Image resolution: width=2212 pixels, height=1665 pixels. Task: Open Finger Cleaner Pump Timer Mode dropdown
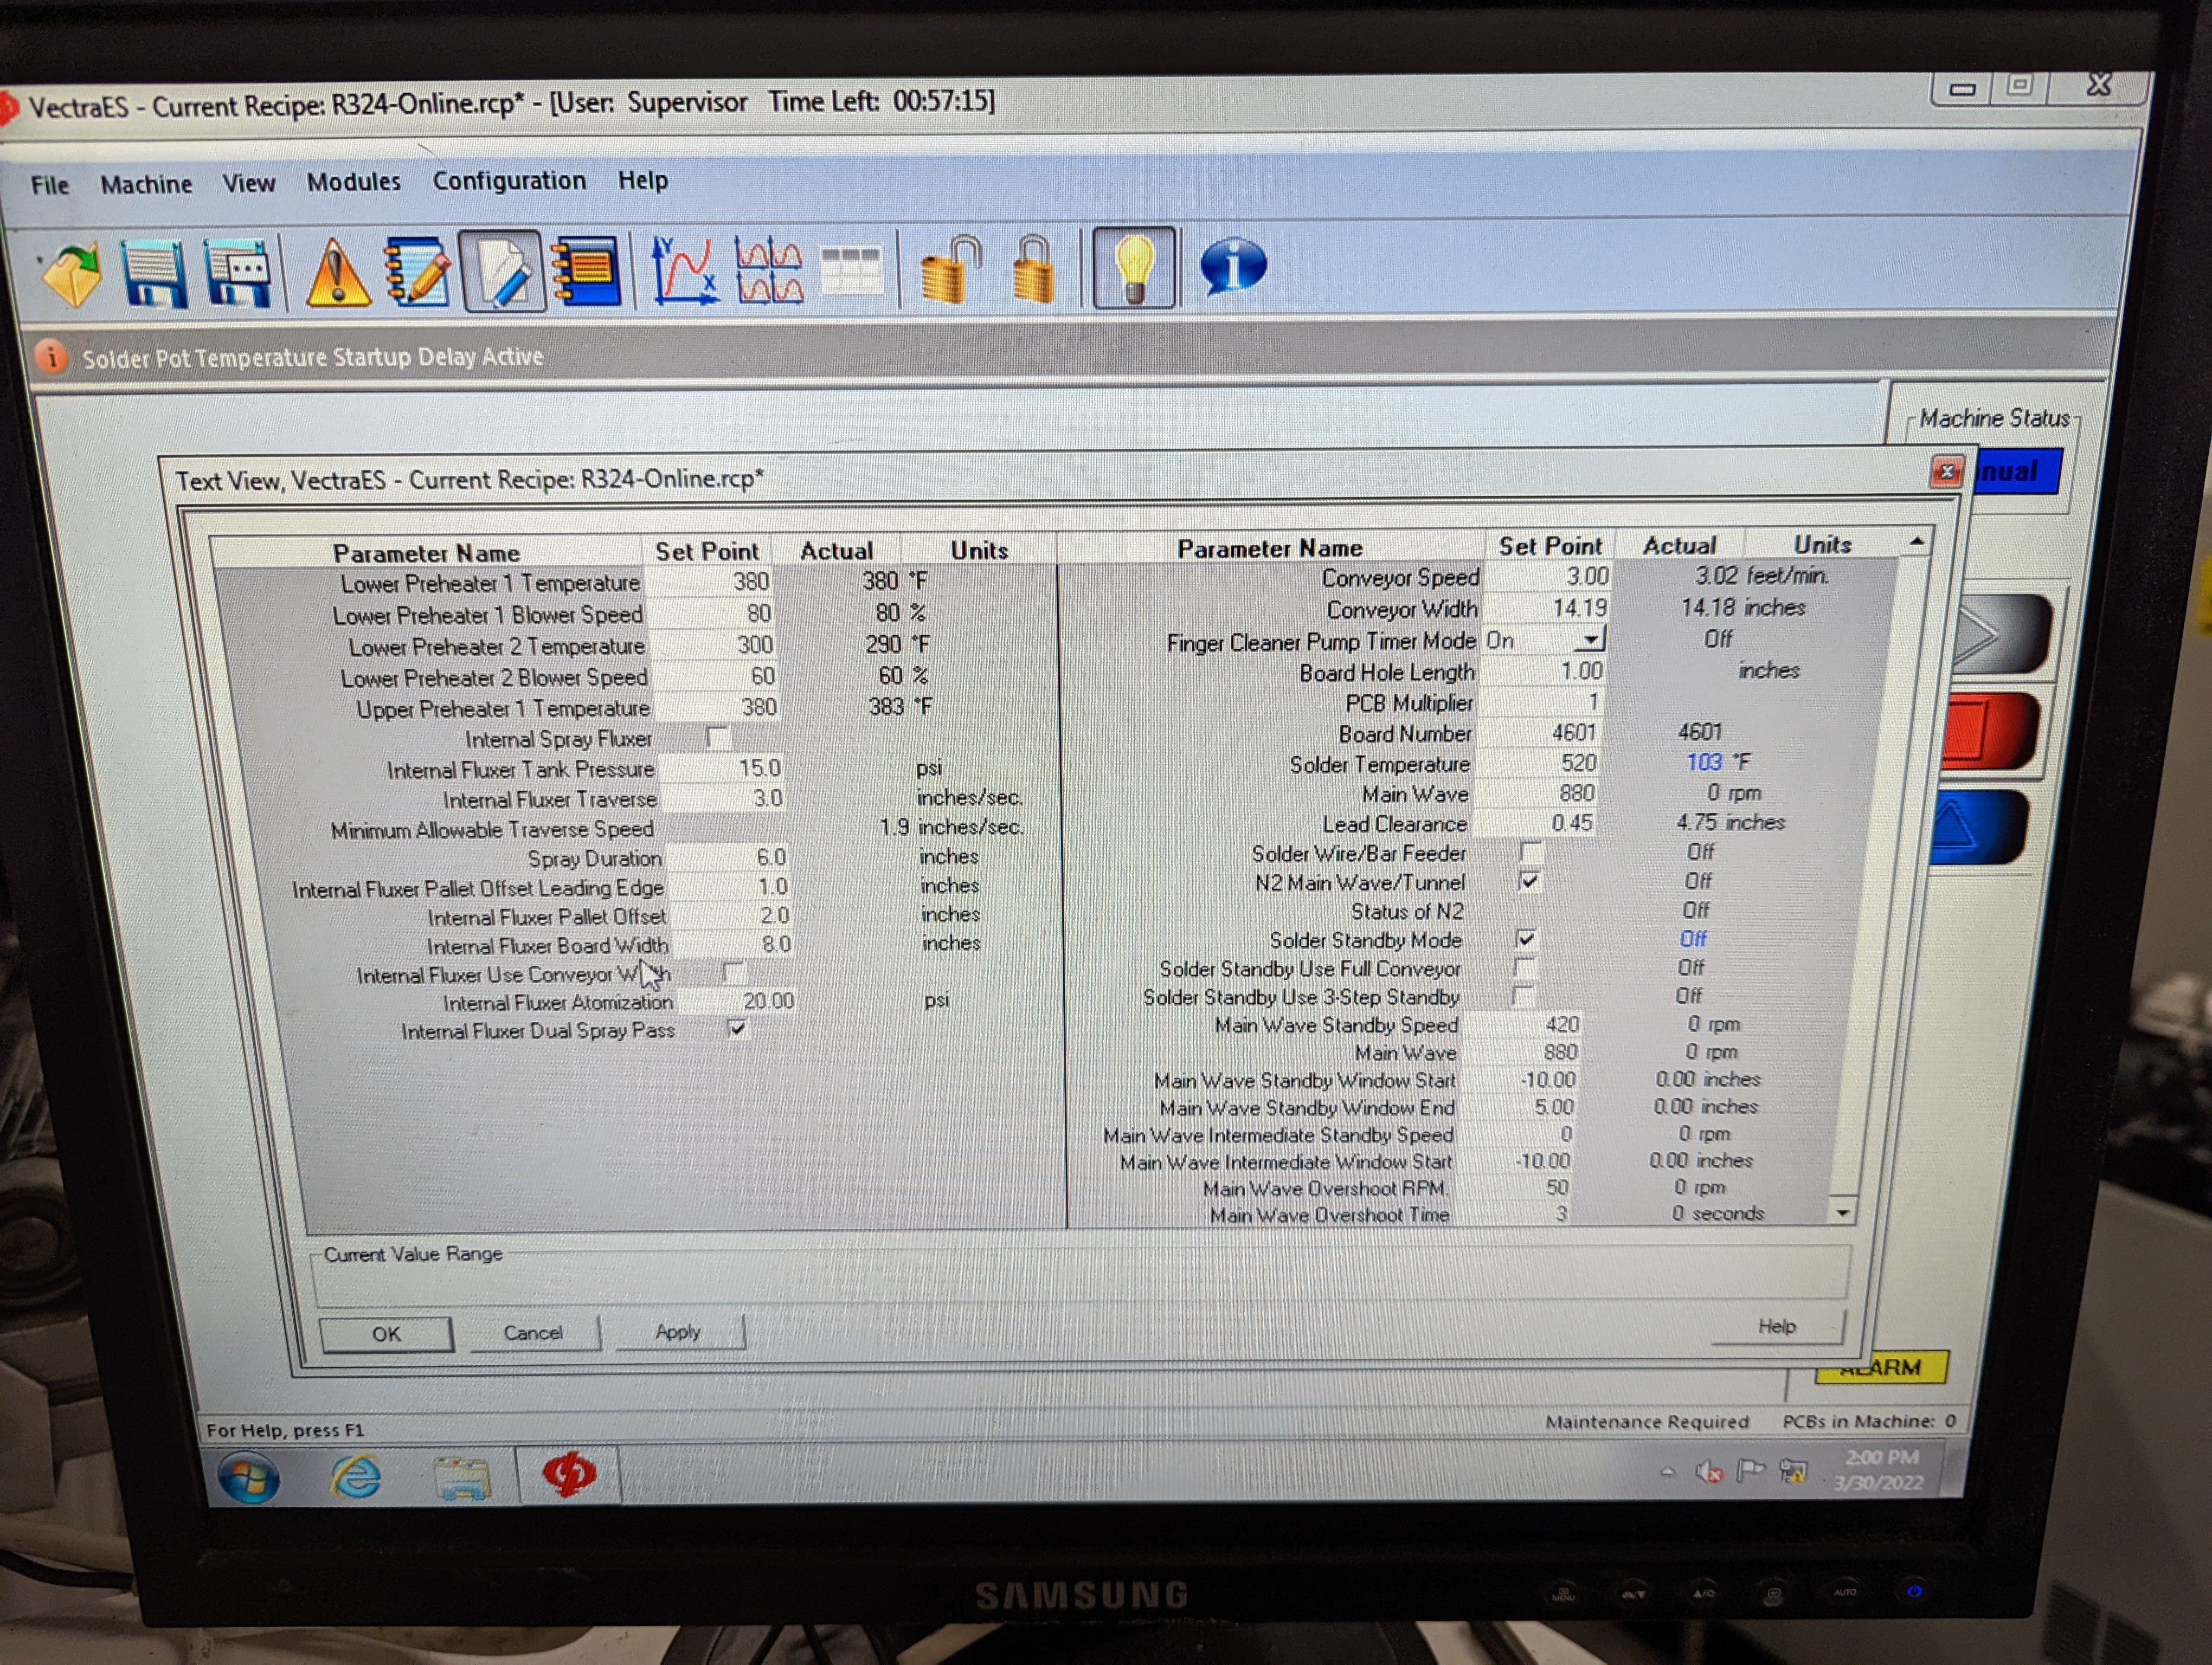1592,640
